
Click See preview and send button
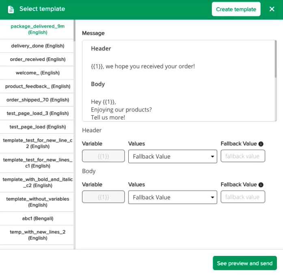(x=244, y=263)
